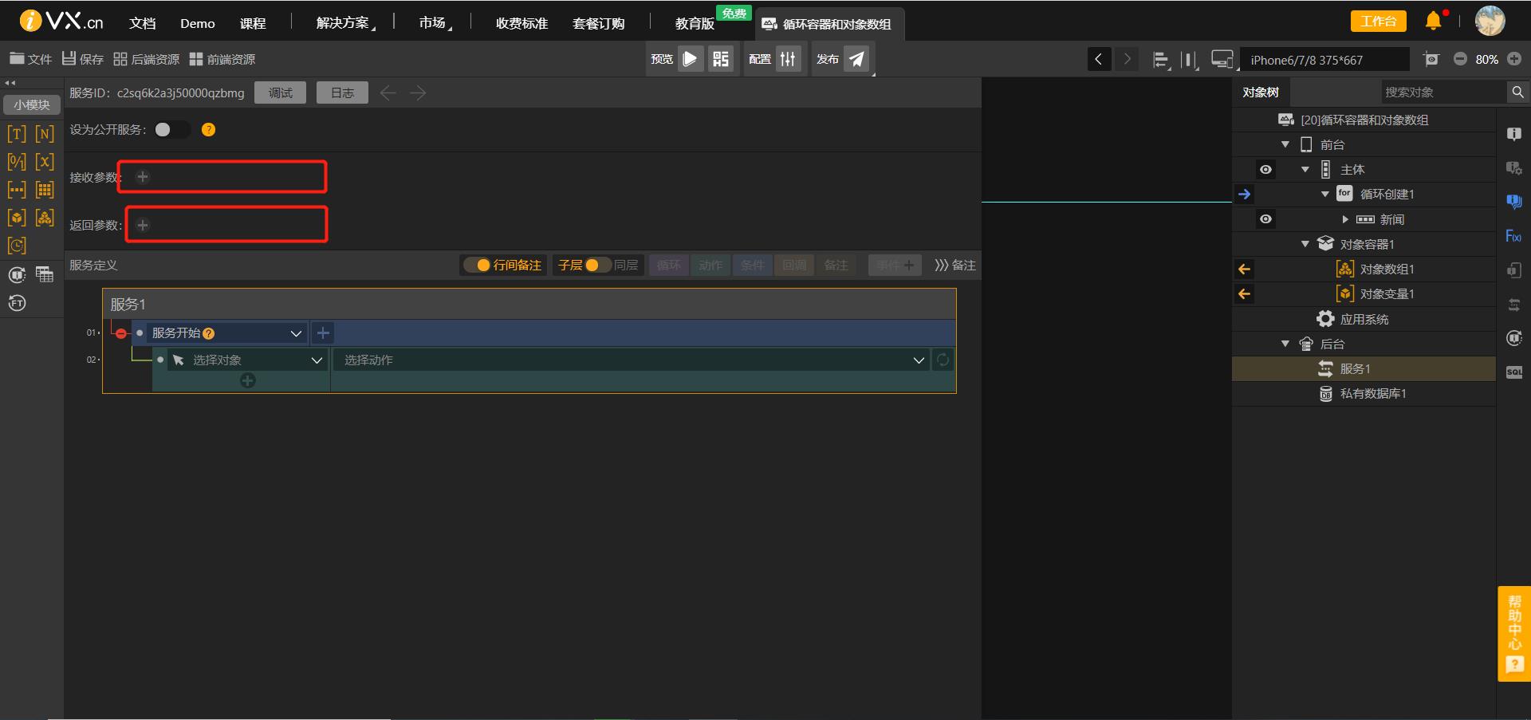
Task: Zoom out with the minus icon
Action: 1460,59
